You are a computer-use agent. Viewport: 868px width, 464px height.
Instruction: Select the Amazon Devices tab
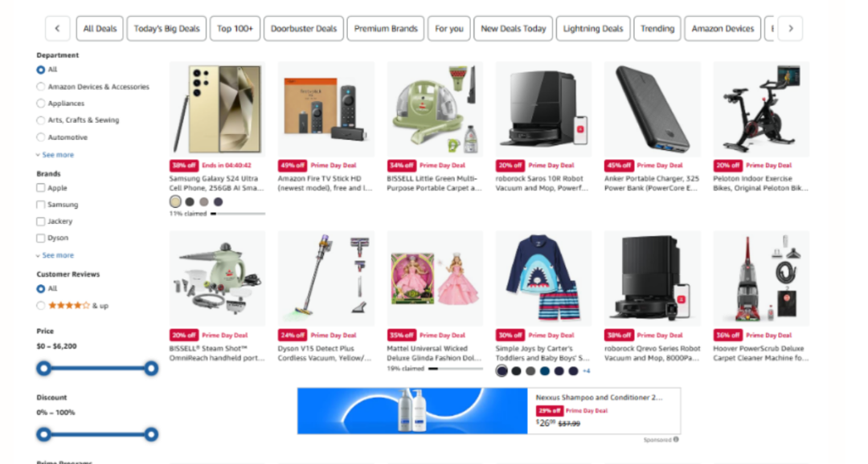[723, 28]
